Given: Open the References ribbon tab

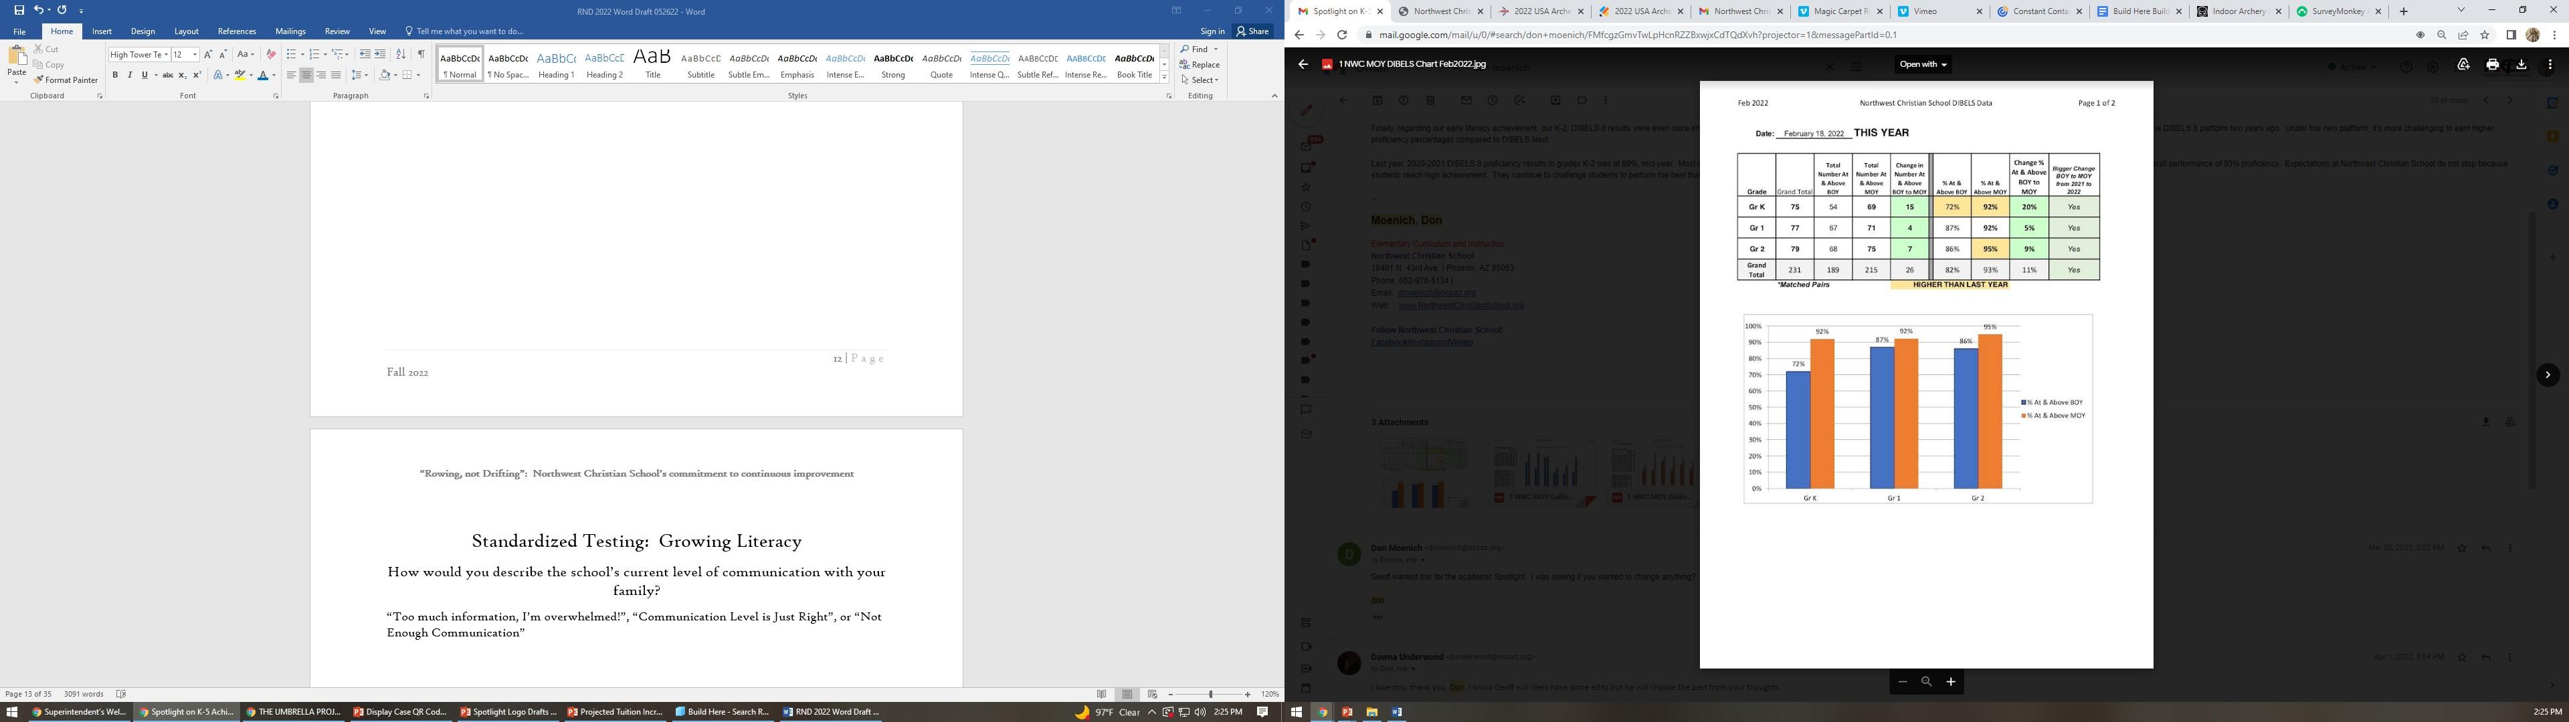Looking at the screenshot, I should pyautogui.click(x=236, y=31).
